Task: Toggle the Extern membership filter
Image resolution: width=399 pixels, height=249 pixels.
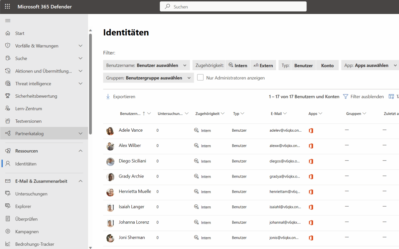Action: click(x=263, y=65)
